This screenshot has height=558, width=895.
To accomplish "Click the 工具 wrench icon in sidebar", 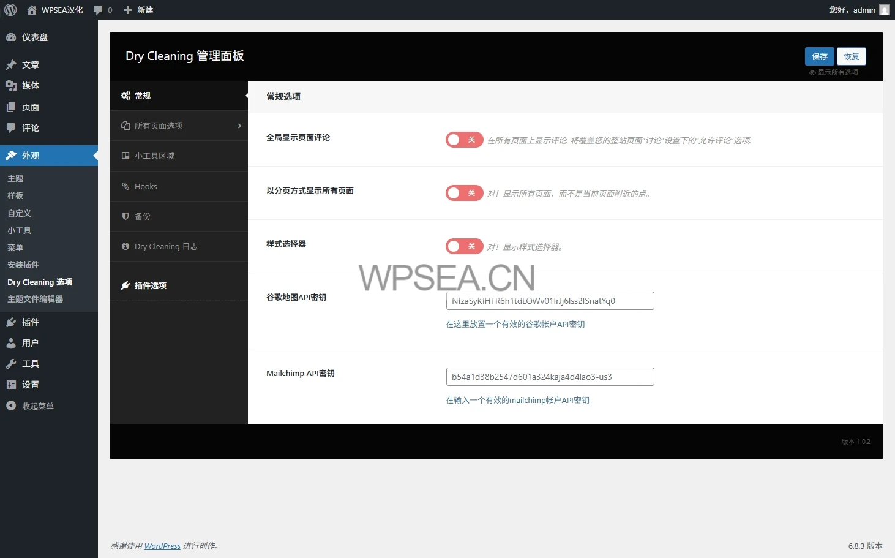I will click(11, 364).
